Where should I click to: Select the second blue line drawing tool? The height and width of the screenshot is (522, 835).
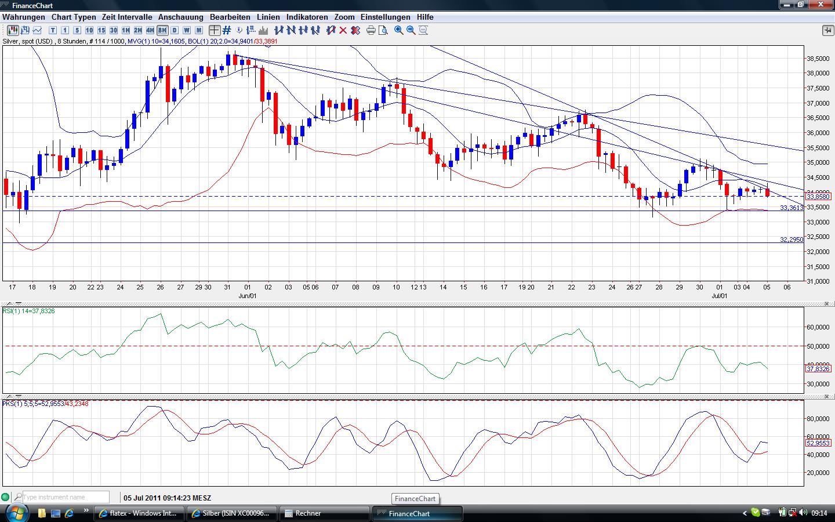(291, 30)
